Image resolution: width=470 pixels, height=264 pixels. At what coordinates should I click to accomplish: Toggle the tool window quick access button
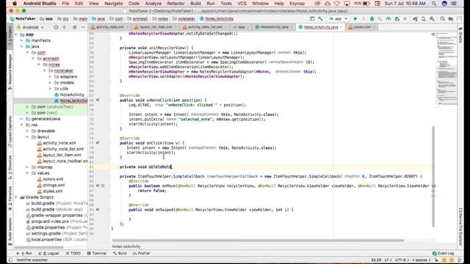pos(10,260)
